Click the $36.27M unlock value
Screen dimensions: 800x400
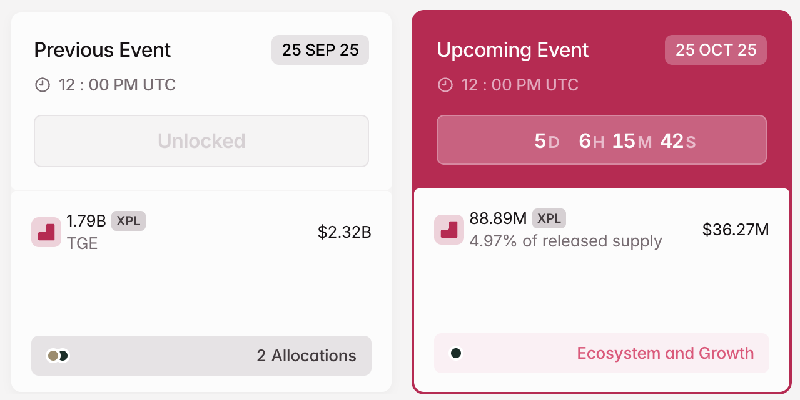[736, 229]
